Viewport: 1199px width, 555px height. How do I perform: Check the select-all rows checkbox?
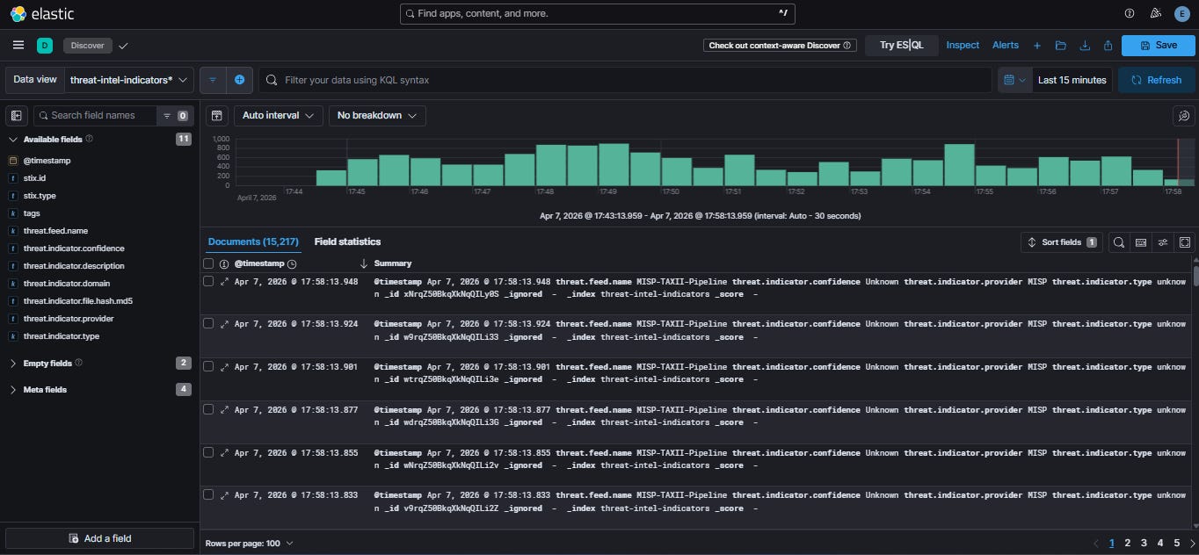208,263
